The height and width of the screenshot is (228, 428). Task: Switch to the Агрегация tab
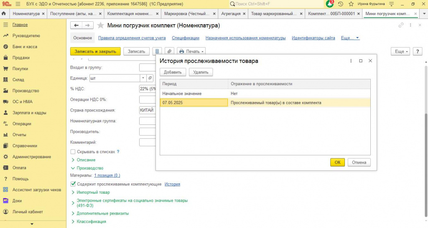point(231,14)
